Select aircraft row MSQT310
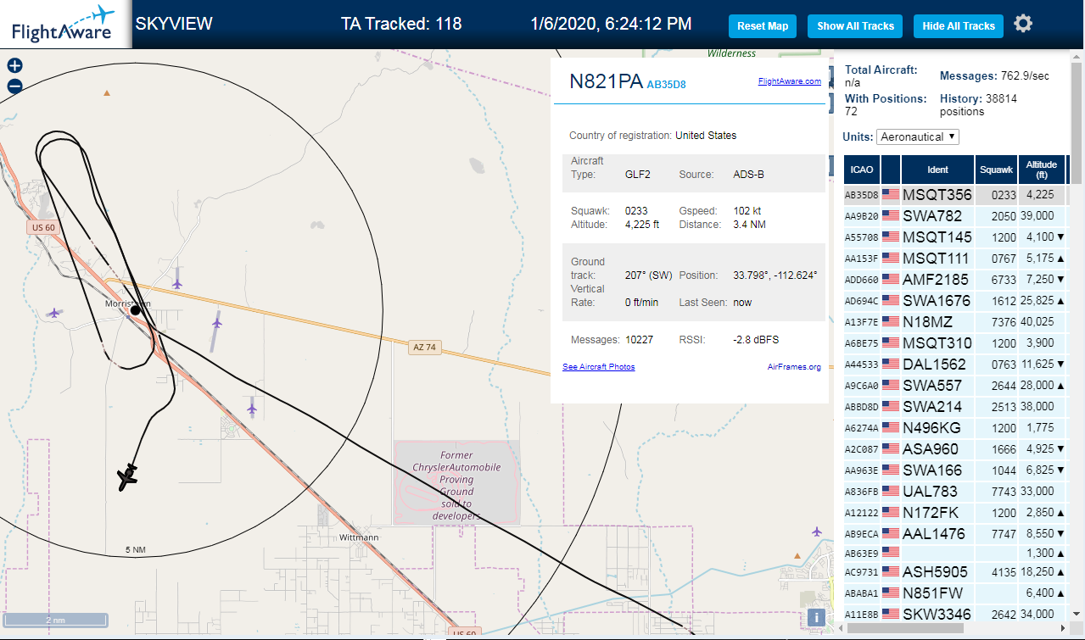 957,343
